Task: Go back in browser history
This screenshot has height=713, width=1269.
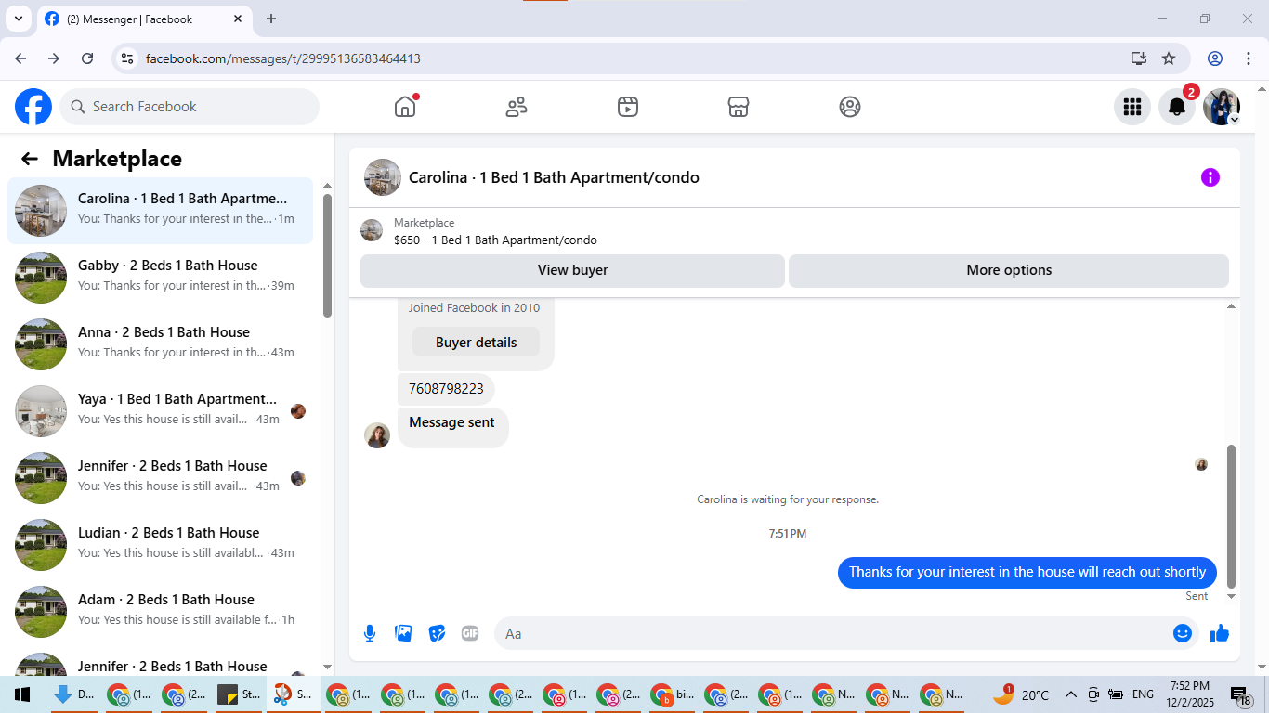Action: click(x=20, y=58)
